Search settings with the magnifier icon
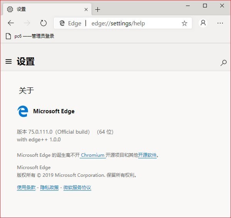 click(223, 63)
